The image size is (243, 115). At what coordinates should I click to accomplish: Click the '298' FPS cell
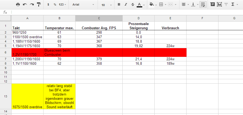99,32
